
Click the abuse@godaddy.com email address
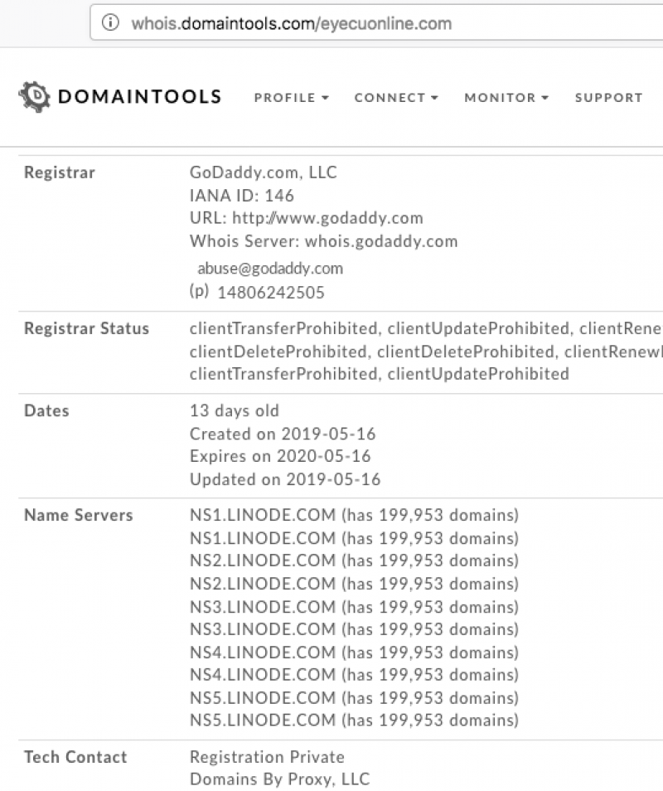pos(269,269)
